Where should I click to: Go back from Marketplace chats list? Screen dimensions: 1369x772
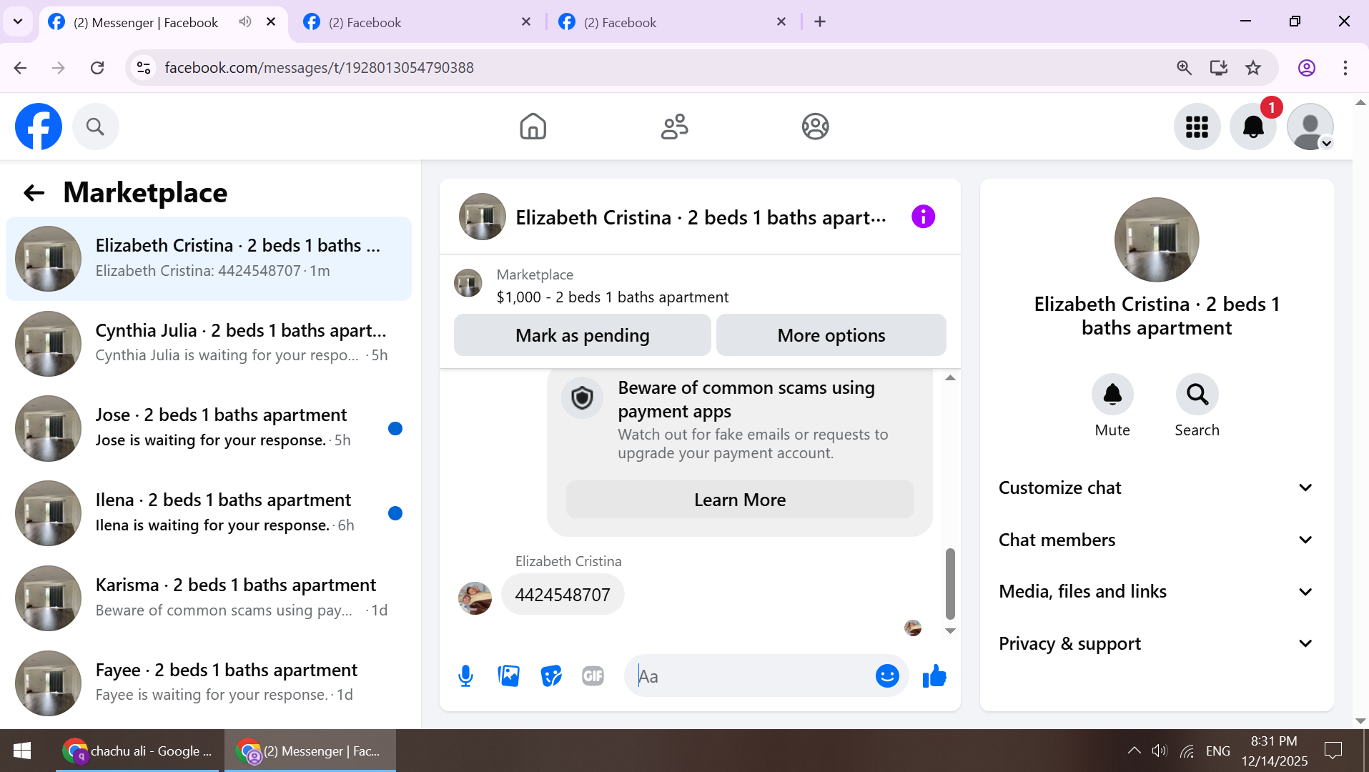(x=34, y=192)
